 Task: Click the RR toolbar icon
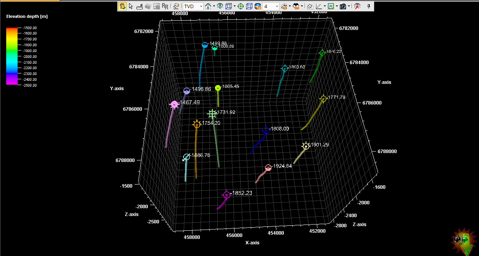[165, 6]
